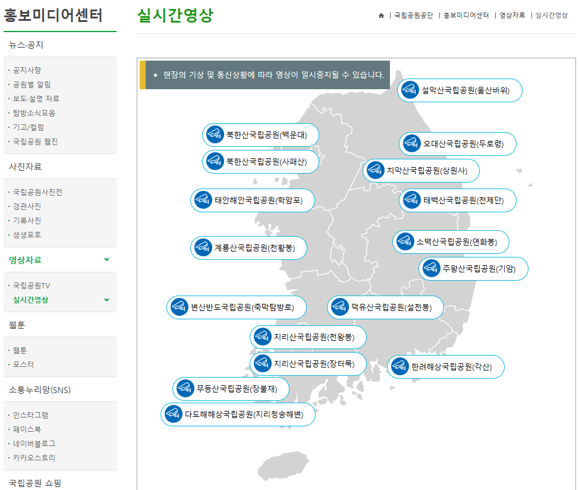Viewport: 579px width, 490px height.
Task: Click camera icon for 소백산국립공원(연화봉)
Action: 405,242
